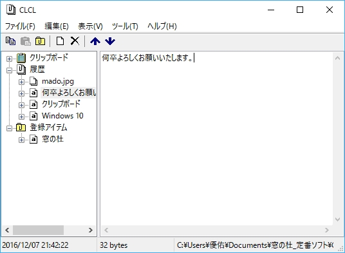The image size is (345, 253).
Task: Click the CLCL app icon in title bar
Action: click(11, 10)
